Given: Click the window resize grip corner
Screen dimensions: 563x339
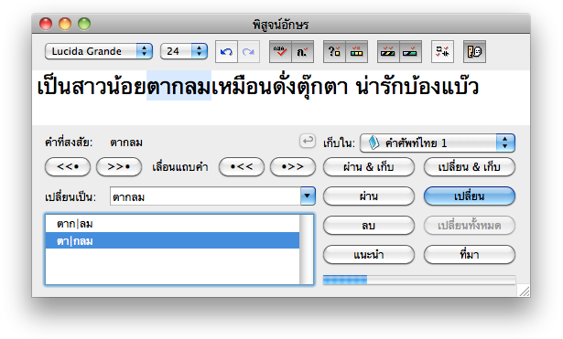Looking at the screenshot, I should 525,291.
